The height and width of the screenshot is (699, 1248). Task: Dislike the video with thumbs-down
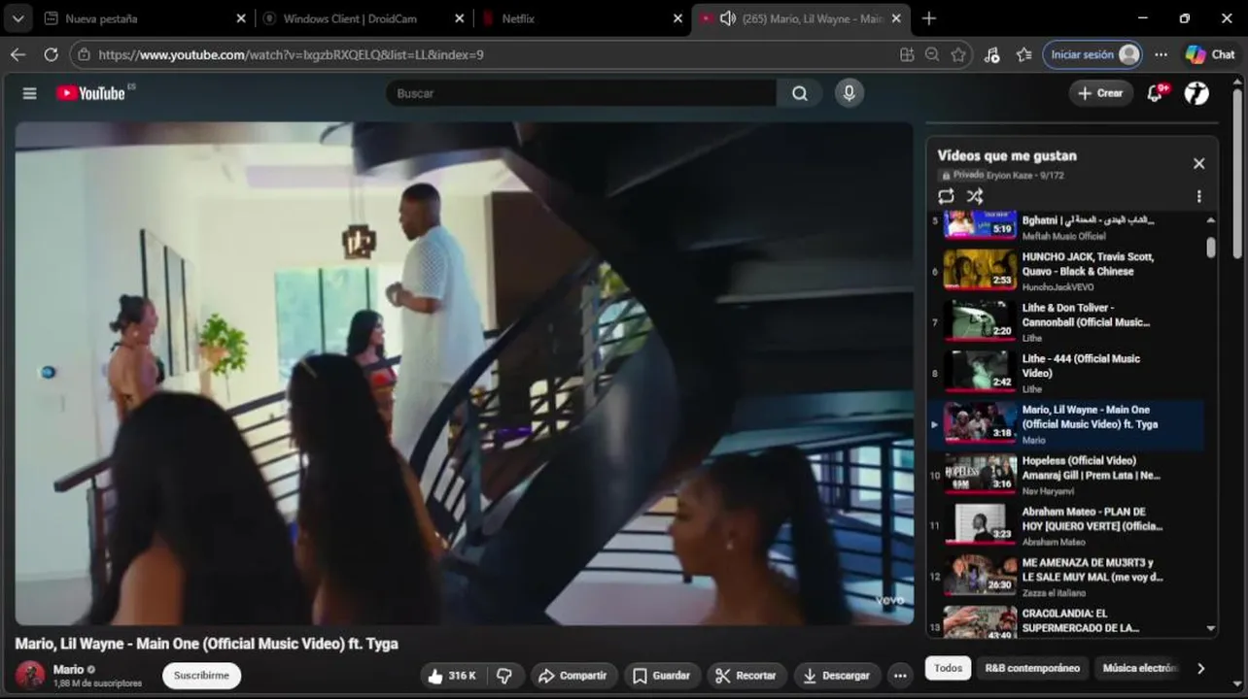pos(504,676)
